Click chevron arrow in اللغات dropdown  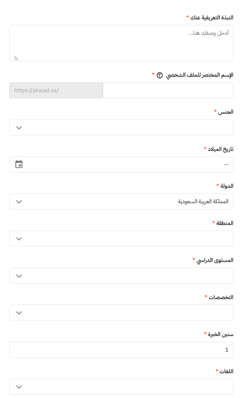click(19, 387)
